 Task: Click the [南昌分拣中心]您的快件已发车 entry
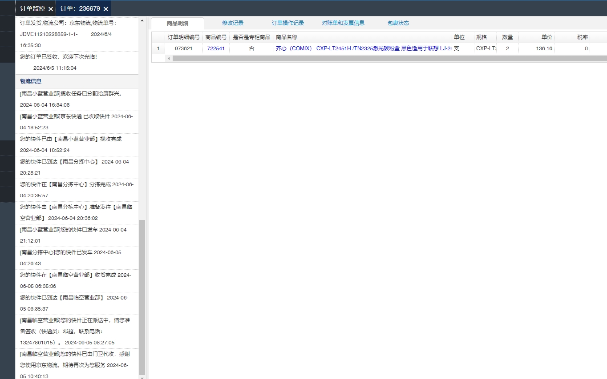coord(77,258)
